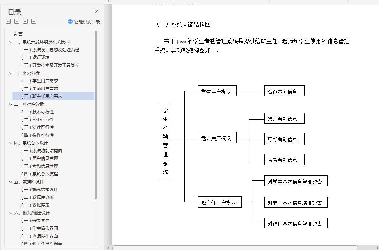The image size is (379, 250).
Task: Jump to 前言 in the outline
Action: click(18, 34)
